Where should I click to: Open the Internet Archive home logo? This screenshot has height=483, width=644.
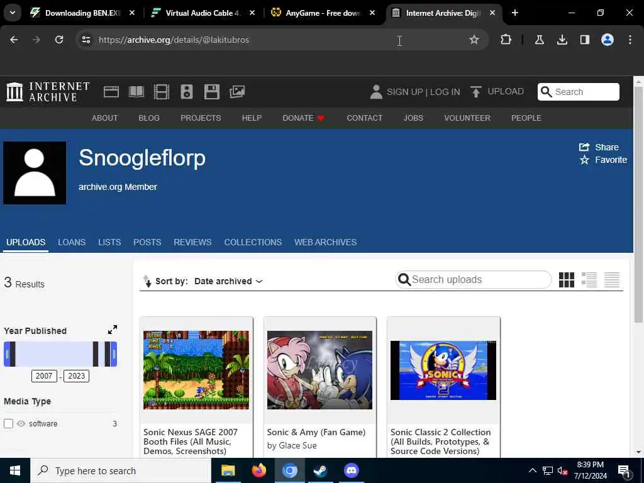click(48, 92)
